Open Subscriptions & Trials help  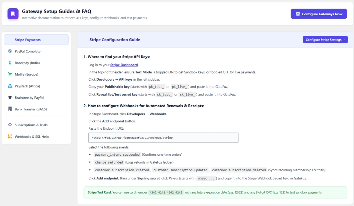click(x=36, y=125)
